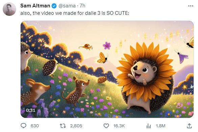Open the tweet via 7h timestamp
The image size is (198, 132).
tap(82, 6)
